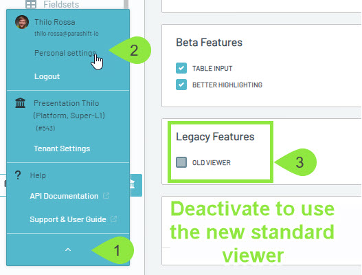Click the sidebar scrollbar next to Fieldsets

coord(126,5)
